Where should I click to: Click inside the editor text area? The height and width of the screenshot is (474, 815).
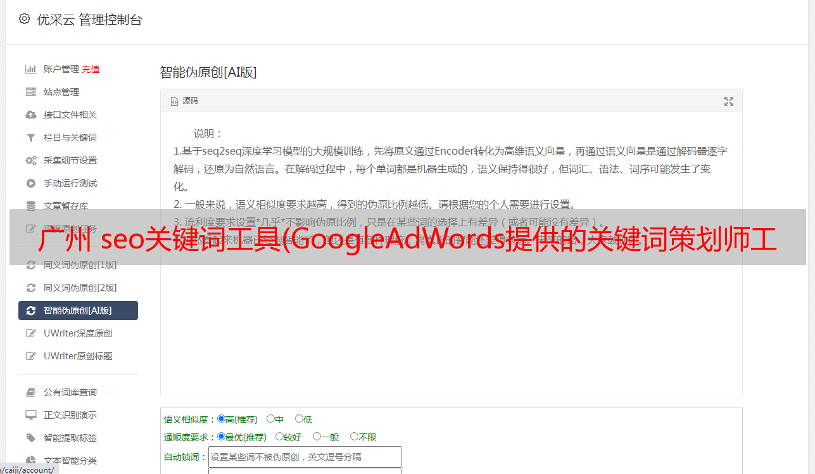451,253
